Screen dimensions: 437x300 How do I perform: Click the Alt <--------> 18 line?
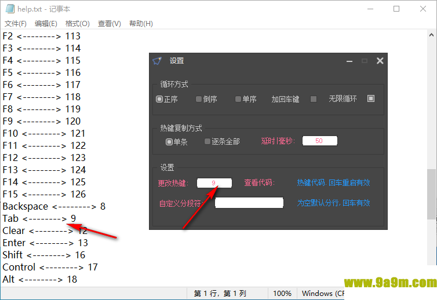(x=40, y=280)
